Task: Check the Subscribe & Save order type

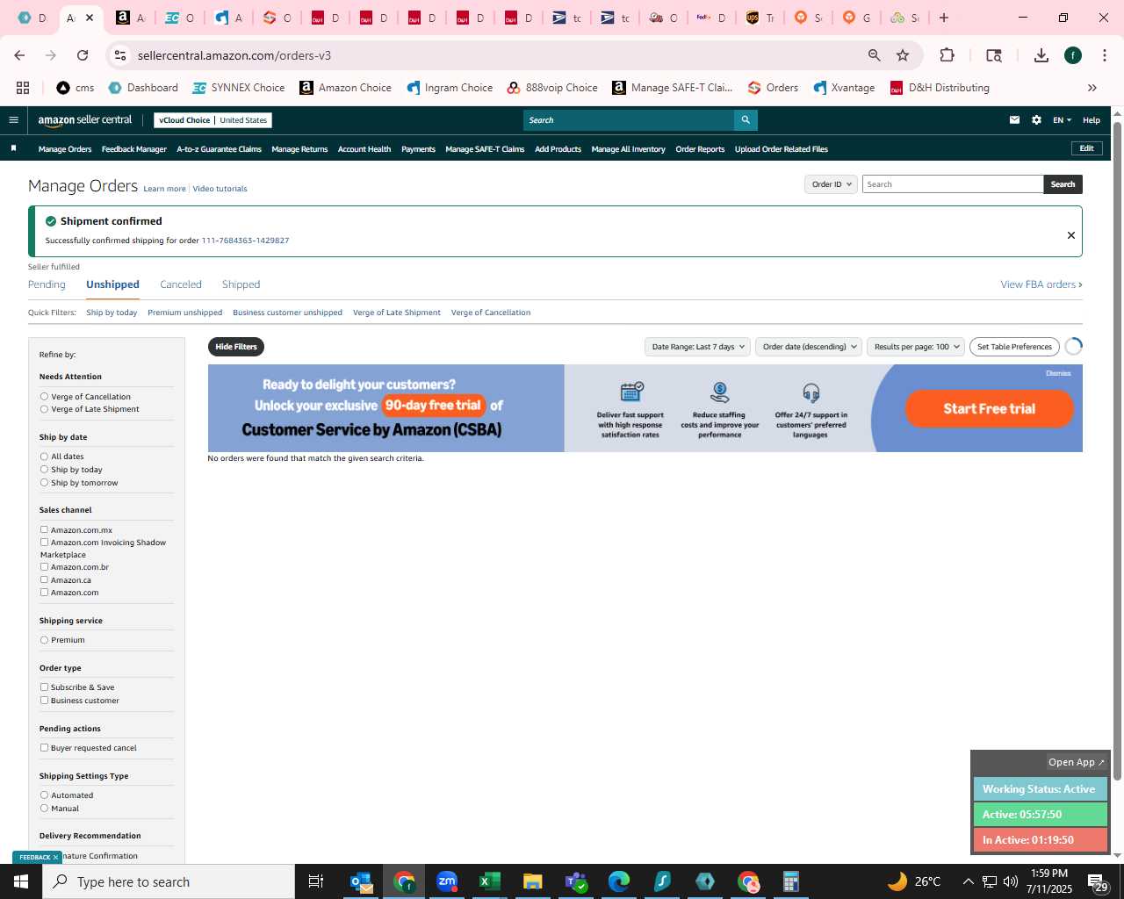Action: click(x=44, y=687)
